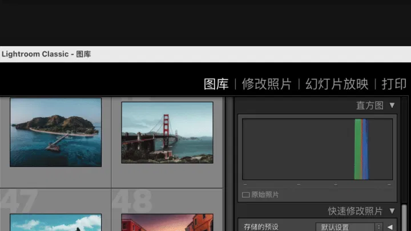Click the right panel scrollbar
Viewport: 411px width, 231px height.
tap(405, 217)
